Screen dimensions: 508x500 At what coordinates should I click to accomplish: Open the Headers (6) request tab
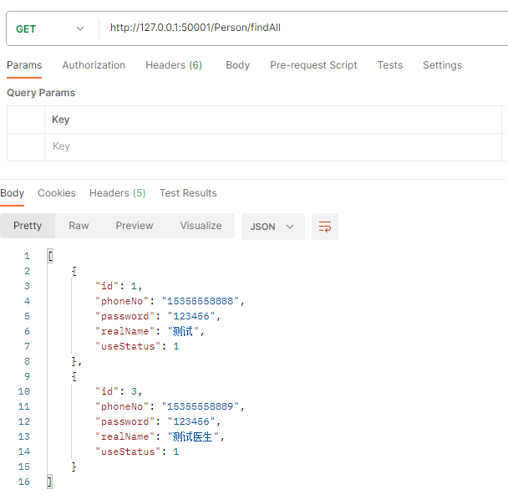click(x=174, y=65)
